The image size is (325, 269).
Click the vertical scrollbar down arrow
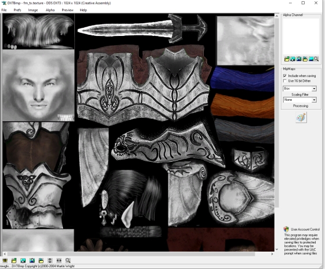tap(277, 249)
